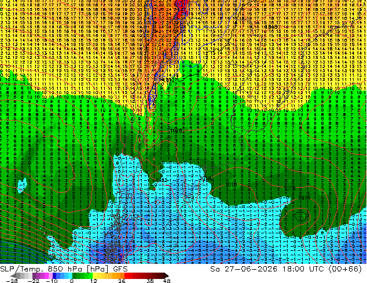
Task: Click the gray left arrow end of color scale
Action: [13, 275]
